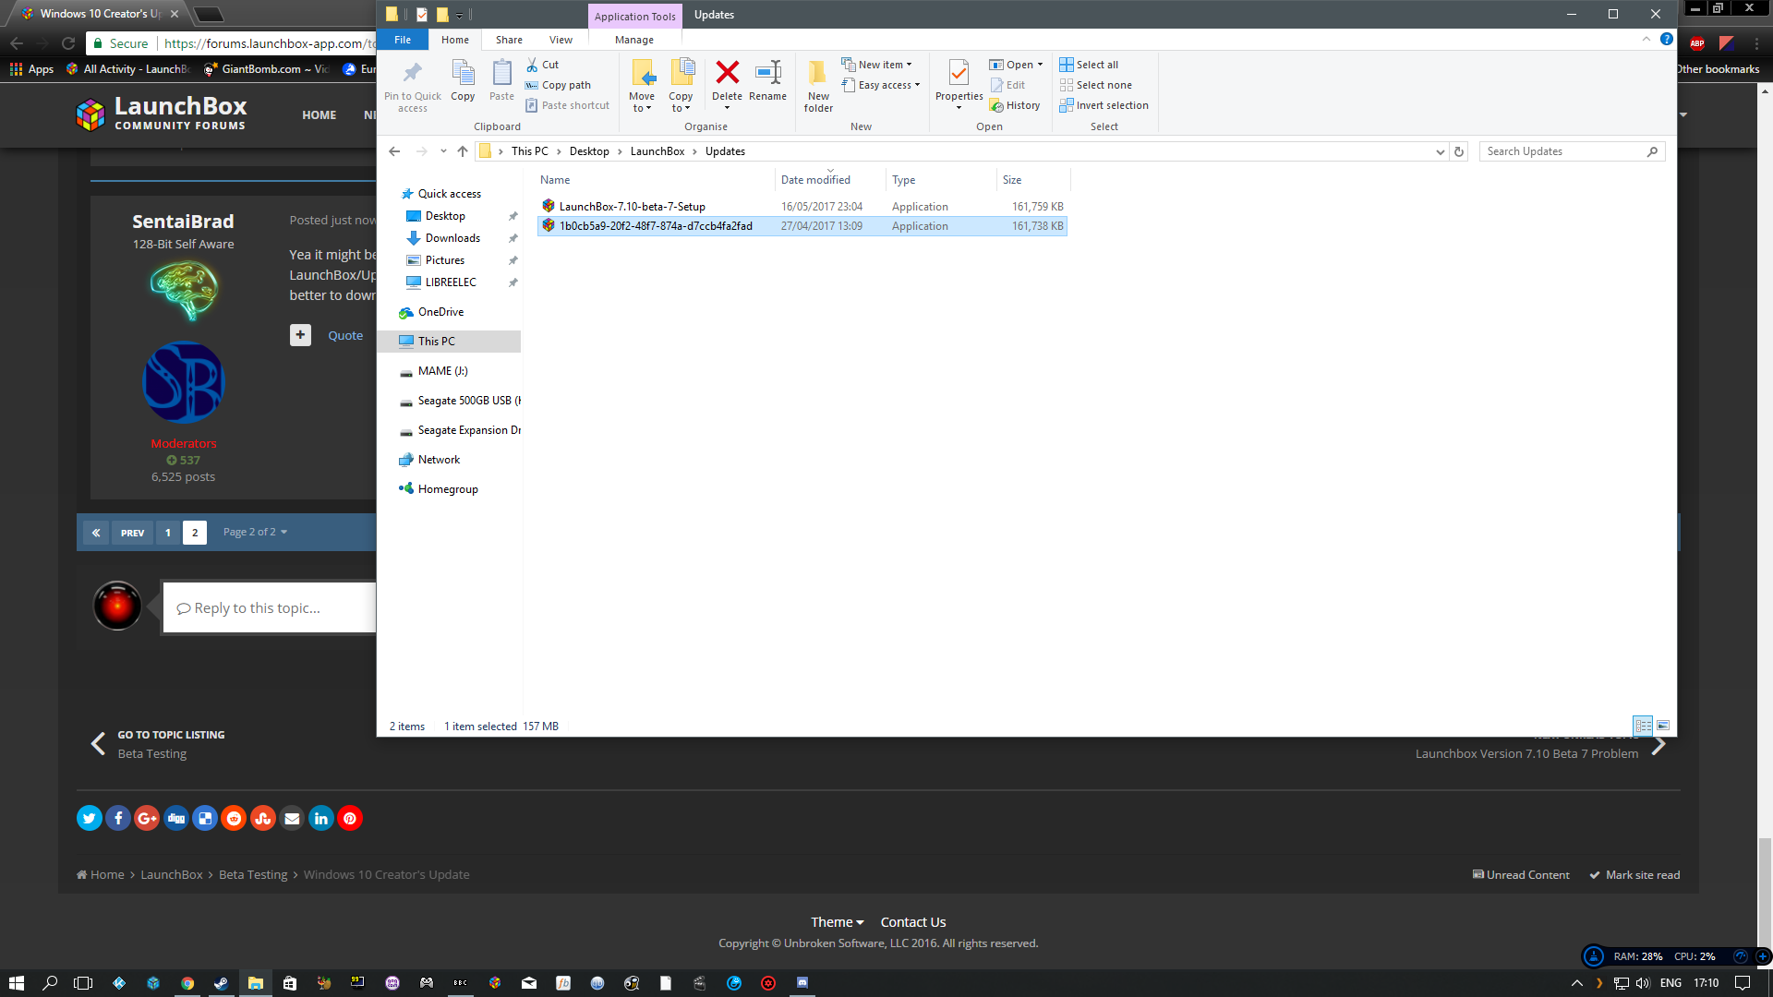Expand the Open button dropdown
The height and width of the screenshot is (997, 1773).
(1040, 65)
